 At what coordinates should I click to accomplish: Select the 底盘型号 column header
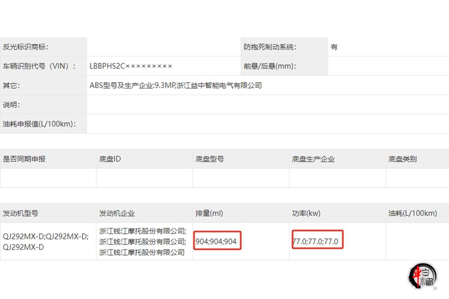(241, 159)
